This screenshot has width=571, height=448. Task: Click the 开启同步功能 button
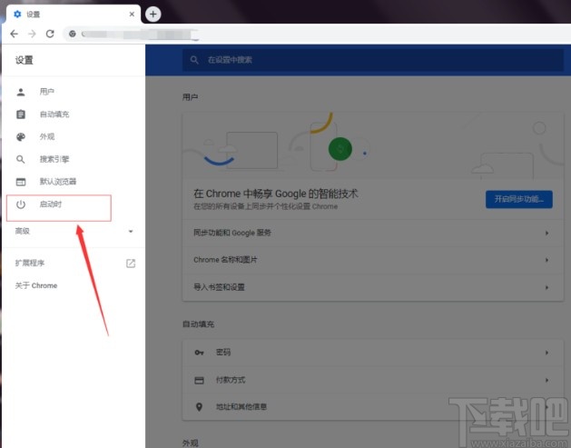pos(519,199)
